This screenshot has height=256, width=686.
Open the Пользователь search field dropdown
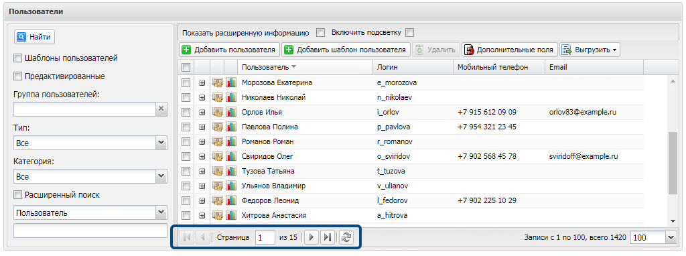(x=161, y=212)
